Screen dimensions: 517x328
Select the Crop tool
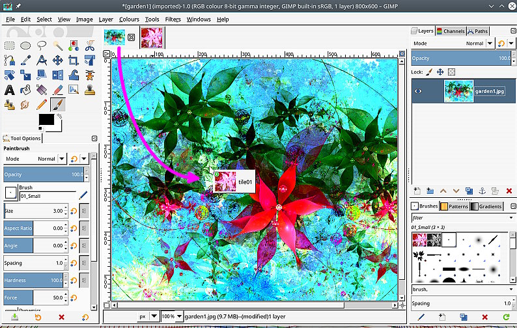coord(74,61)
